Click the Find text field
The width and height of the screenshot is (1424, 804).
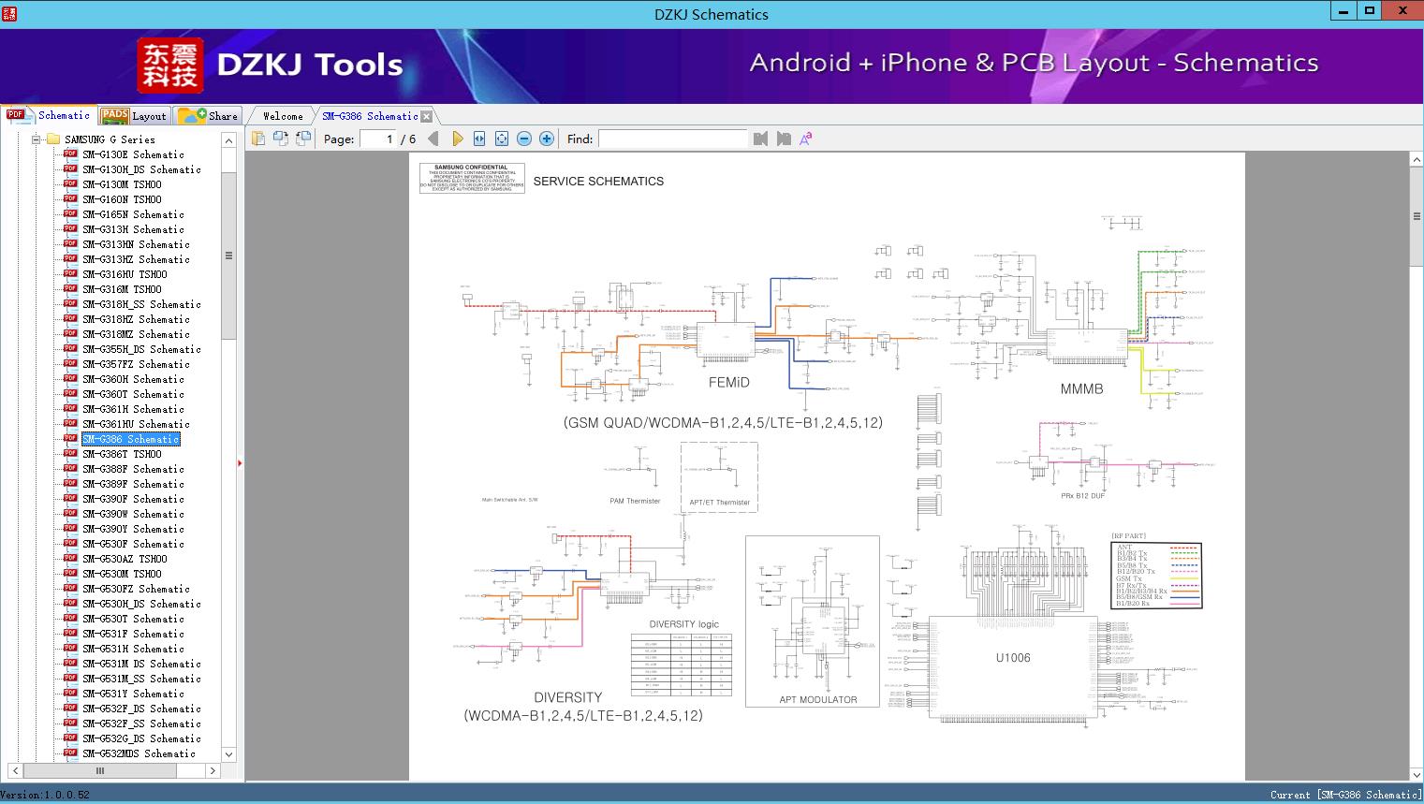coord(672,139)
